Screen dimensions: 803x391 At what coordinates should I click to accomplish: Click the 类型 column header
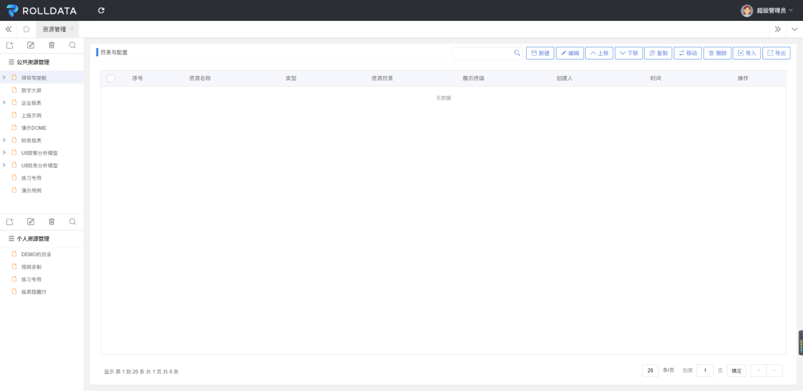click(291, 78)
